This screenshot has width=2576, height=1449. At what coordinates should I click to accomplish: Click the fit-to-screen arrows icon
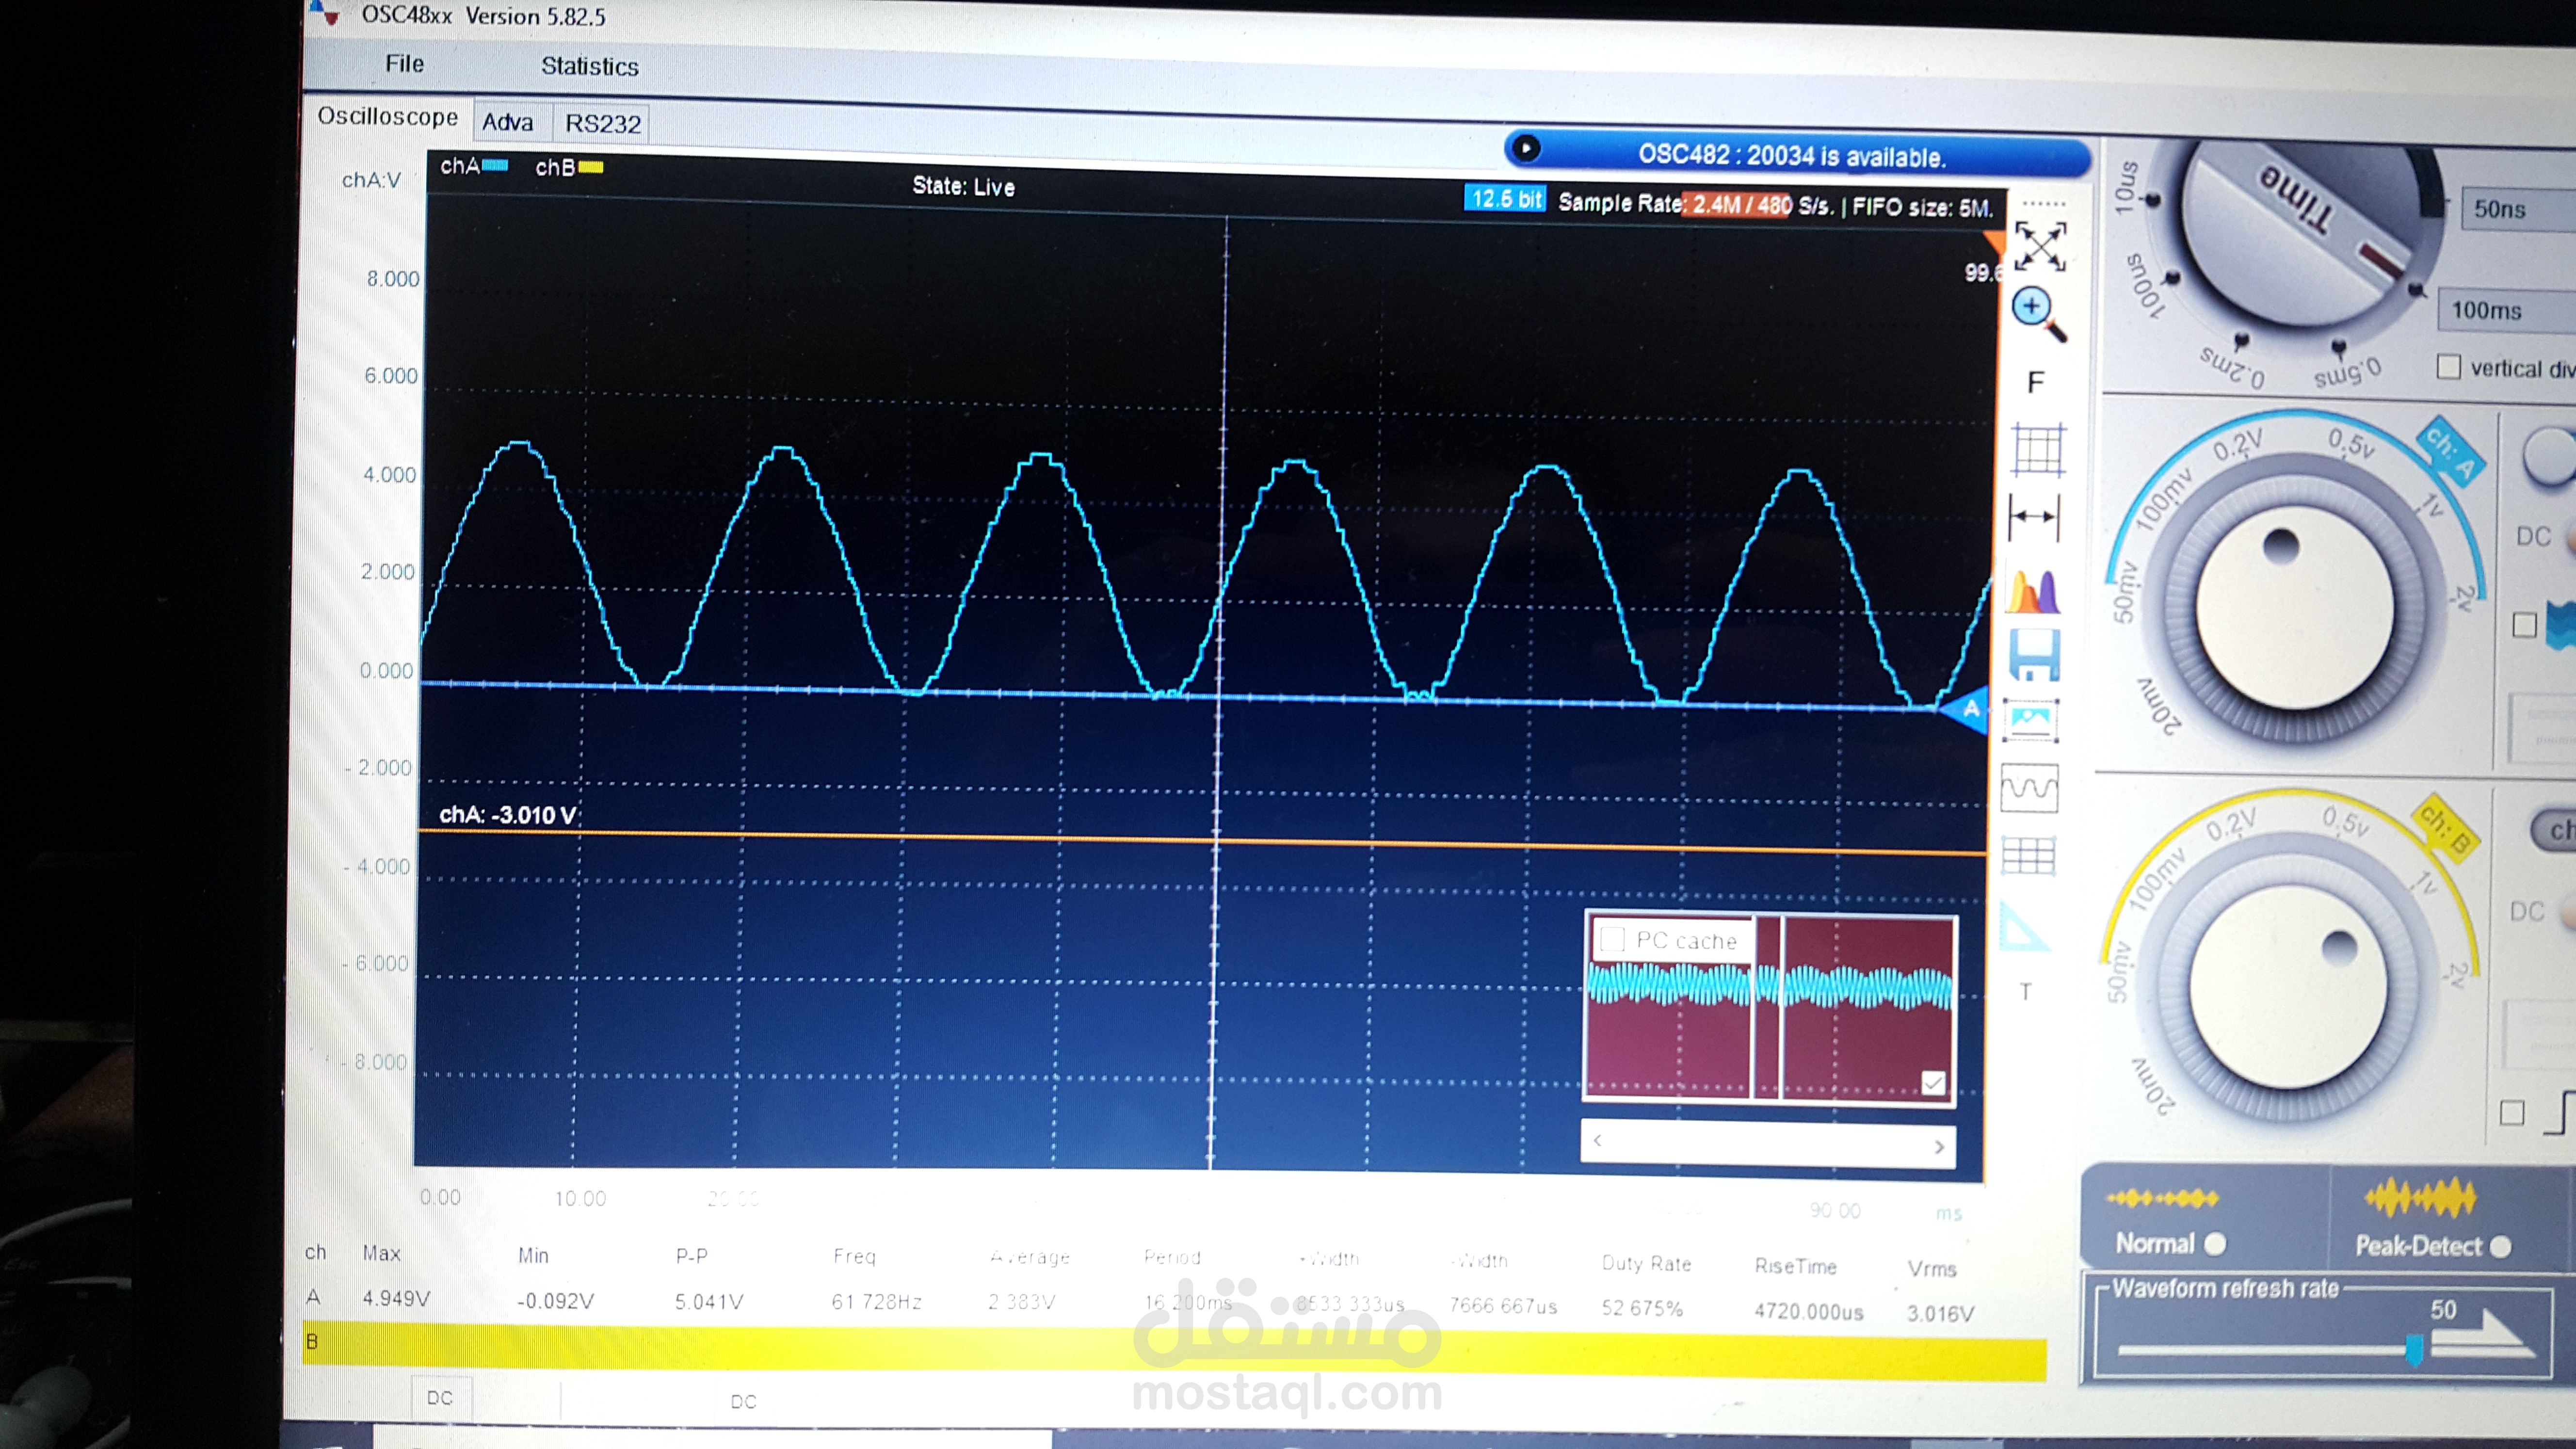[x=2039, y=246]
